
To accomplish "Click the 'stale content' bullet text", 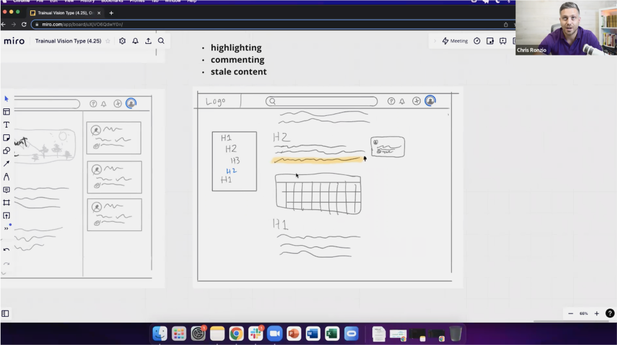I will (239, 71).
